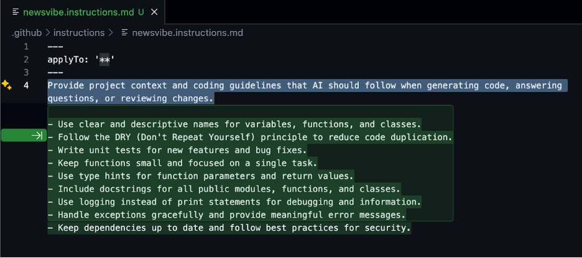582x258 pixels.
Task: Click line number 3 in the gutter
Action: click(x=26, y=72)
